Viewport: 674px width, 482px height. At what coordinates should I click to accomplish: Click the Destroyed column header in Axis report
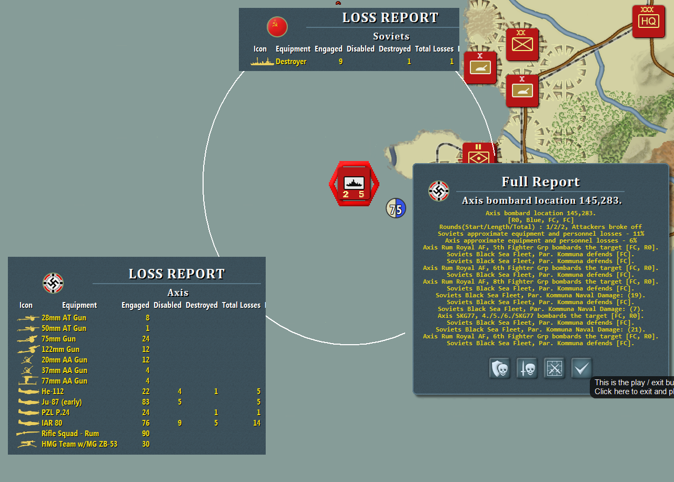pos(202,305)
